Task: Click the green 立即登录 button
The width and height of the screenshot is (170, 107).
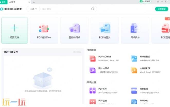Action: pos(162,9)
